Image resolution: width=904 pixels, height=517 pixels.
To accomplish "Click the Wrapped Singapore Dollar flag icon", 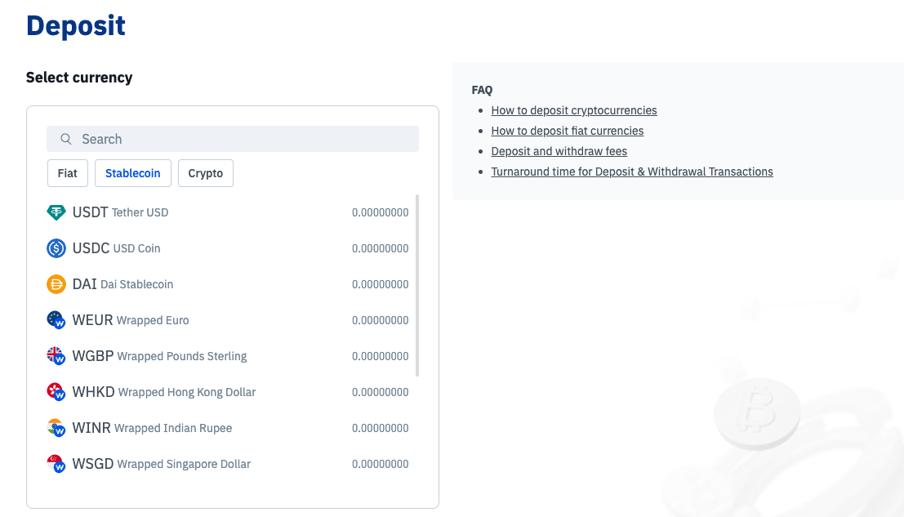I will (56, 464).
